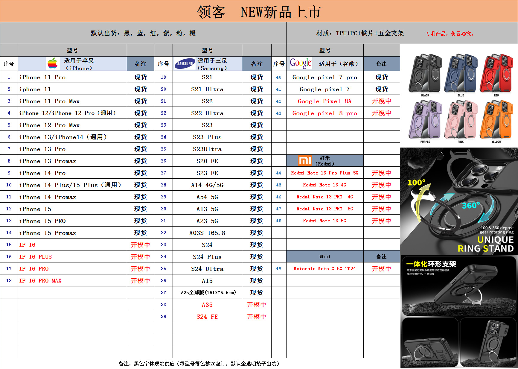Select the "S23 FE" cell
Viewport: 518px width, 369px height.
pyautogui.click(x=207, y=173)
